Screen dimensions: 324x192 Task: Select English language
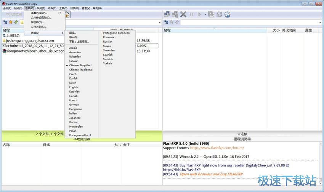(x=74, y=87)
